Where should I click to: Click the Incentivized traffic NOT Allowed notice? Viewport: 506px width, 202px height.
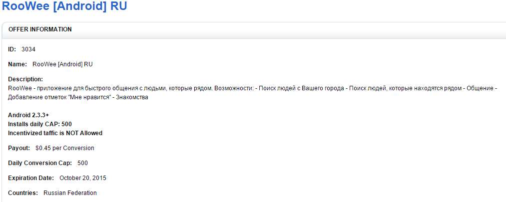(55, 133)
